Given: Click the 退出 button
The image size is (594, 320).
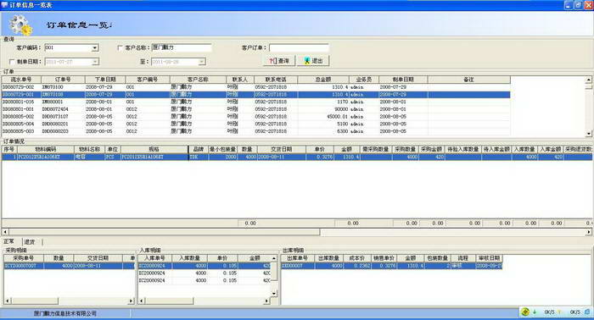Looking at the screenshot, I should pos(313,61).
